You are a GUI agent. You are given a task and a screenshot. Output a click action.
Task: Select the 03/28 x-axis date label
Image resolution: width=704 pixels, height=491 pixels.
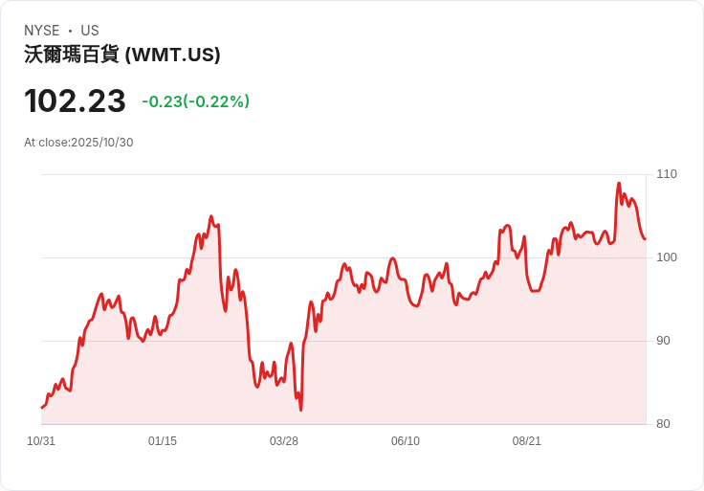(284, 441)
